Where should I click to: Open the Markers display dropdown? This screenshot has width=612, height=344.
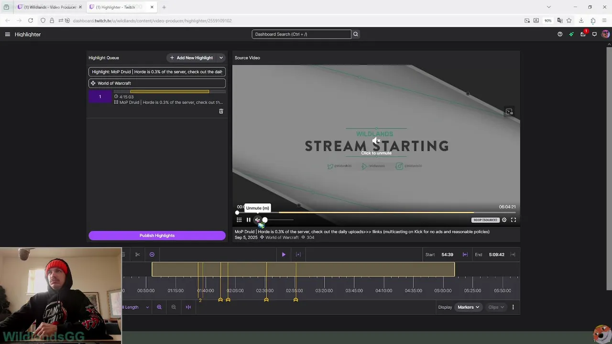click(468, 307)
